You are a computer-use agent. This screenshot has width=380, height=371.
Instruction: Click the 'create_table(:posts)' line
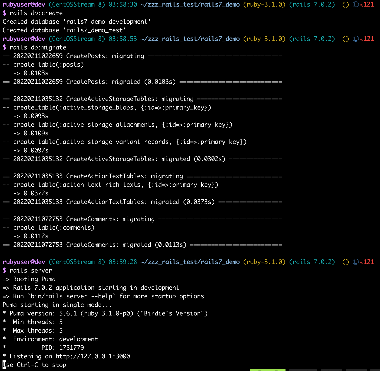point(43,65)
